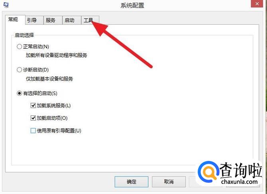The image size is (267, 194).
Task: Click the 确定 button
Action: [132, 182]
